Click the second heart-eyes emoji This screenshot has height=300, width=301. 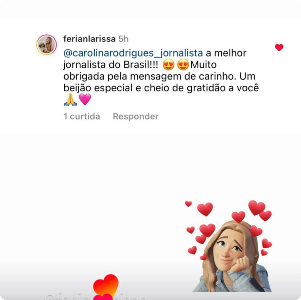183,65
